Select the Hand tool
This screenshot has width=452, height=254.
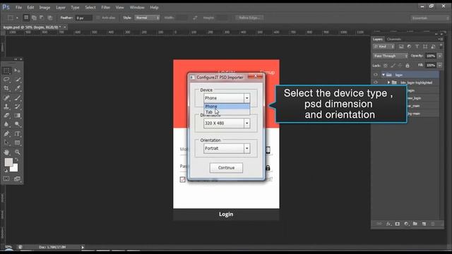[6, 152]
